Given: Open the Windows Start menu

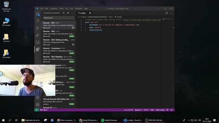Looking at the screenshot, I should pyautogui.click(x=3, y=120).
